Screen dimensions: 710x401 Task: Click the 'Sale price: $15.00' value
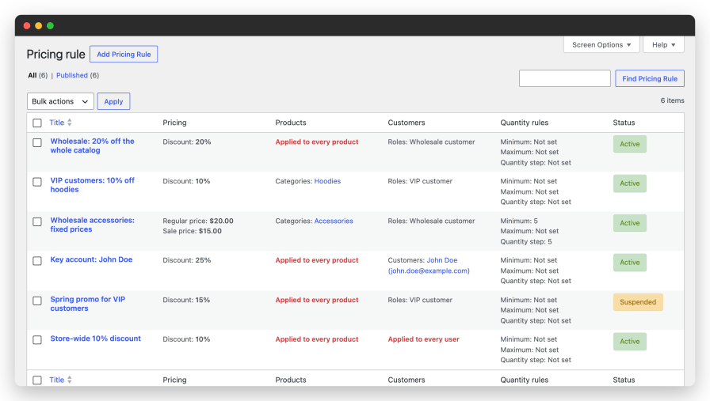pyautogui.click(x=193, y=231)
